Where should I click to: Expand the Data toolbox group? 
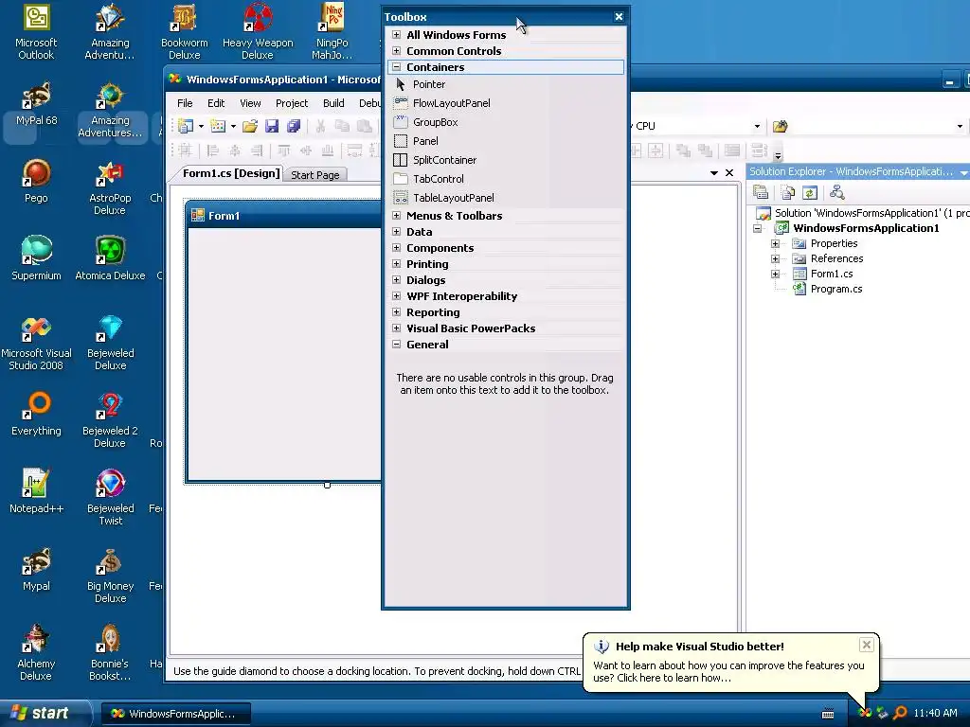[397, 232]
